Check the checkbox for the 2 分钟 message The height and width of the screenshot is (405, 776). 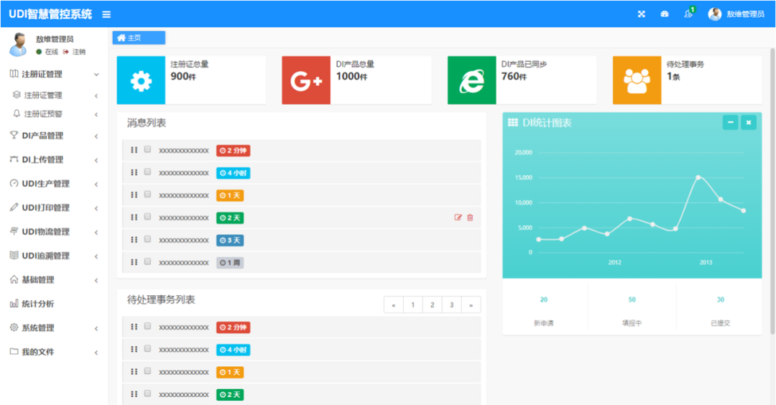click(x=147, y=150)
